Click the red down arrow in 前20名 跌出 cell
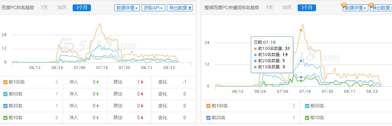392x126 pixels. click(x=142, y=106)
